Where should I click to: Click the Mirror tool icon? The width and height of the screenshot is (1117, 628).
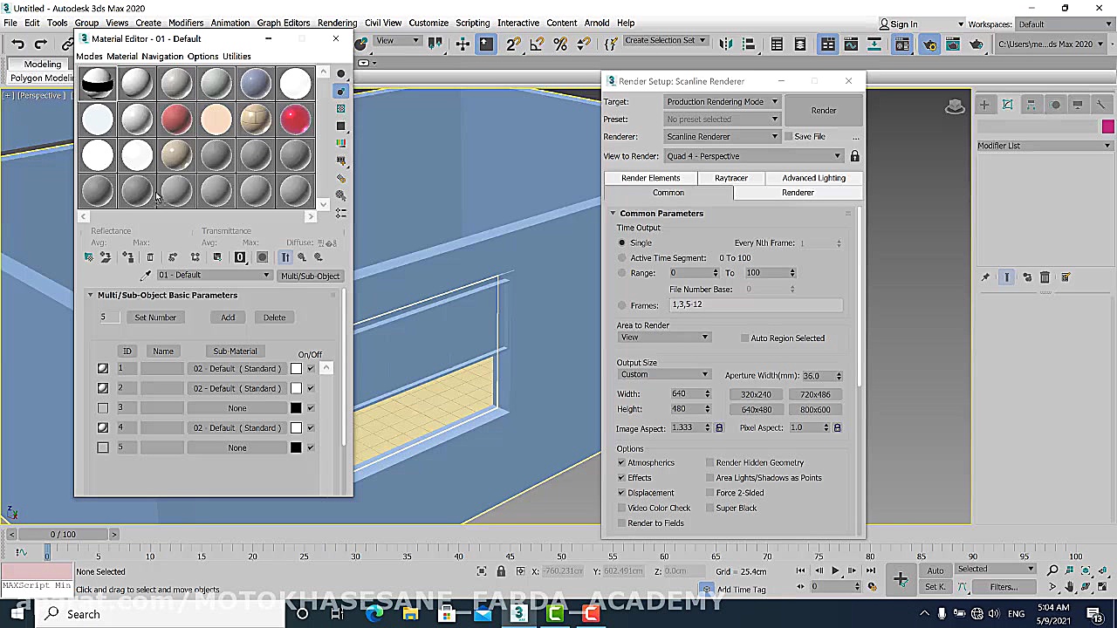click(x=726, y=44)
